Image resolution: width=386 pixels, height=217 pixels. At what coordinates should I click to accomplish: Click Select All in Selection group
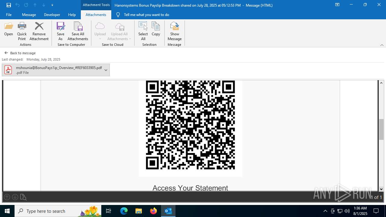click(143, 31)
